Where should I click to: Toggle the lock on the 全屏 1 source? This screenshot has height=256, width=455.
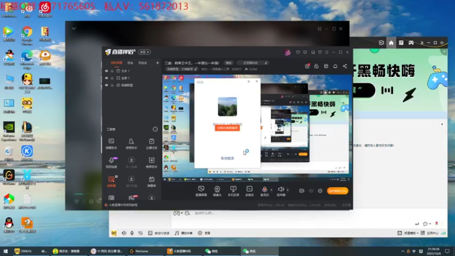tap(112, 78)
